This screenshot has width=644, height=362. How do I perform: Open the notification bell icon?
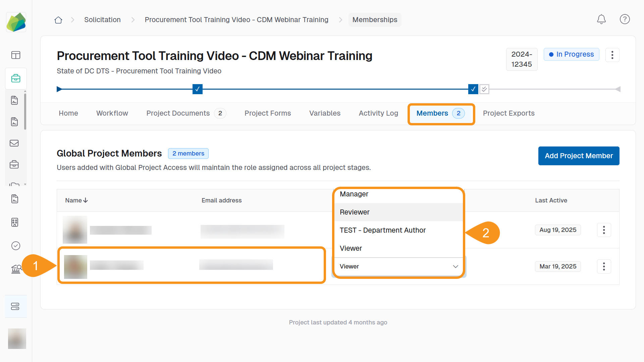point(601,19)
